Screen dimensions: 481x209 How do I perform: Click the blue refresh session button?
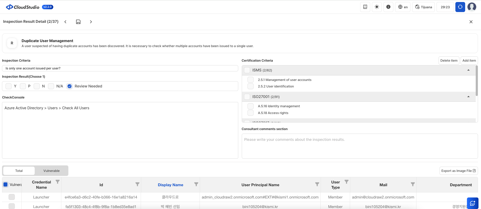(460, 7)
